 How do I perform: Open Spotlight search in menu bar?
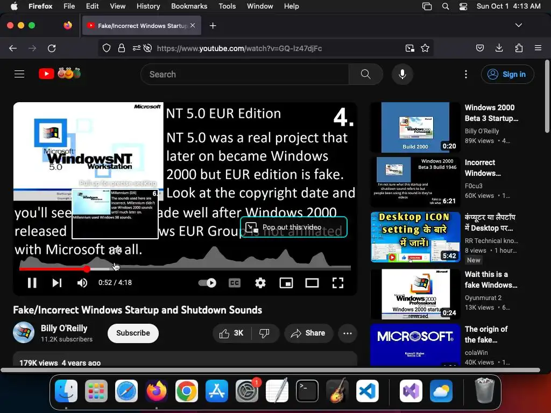coord(445,6)
